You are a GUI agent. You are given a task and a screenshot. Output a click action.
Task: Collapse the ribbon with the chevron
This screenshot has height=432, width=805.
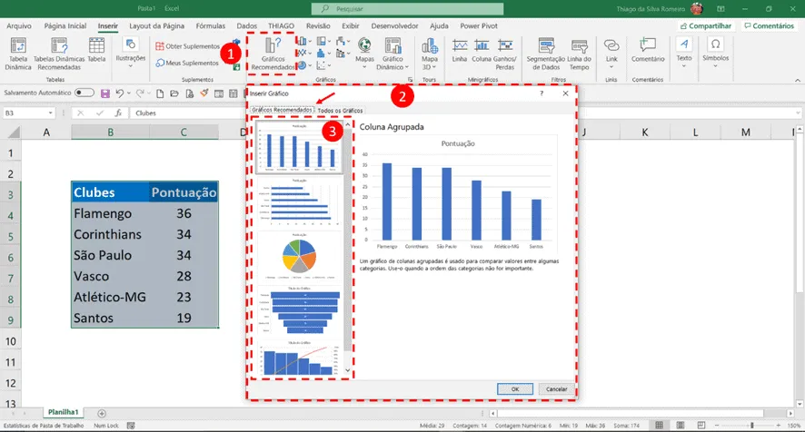798,80
